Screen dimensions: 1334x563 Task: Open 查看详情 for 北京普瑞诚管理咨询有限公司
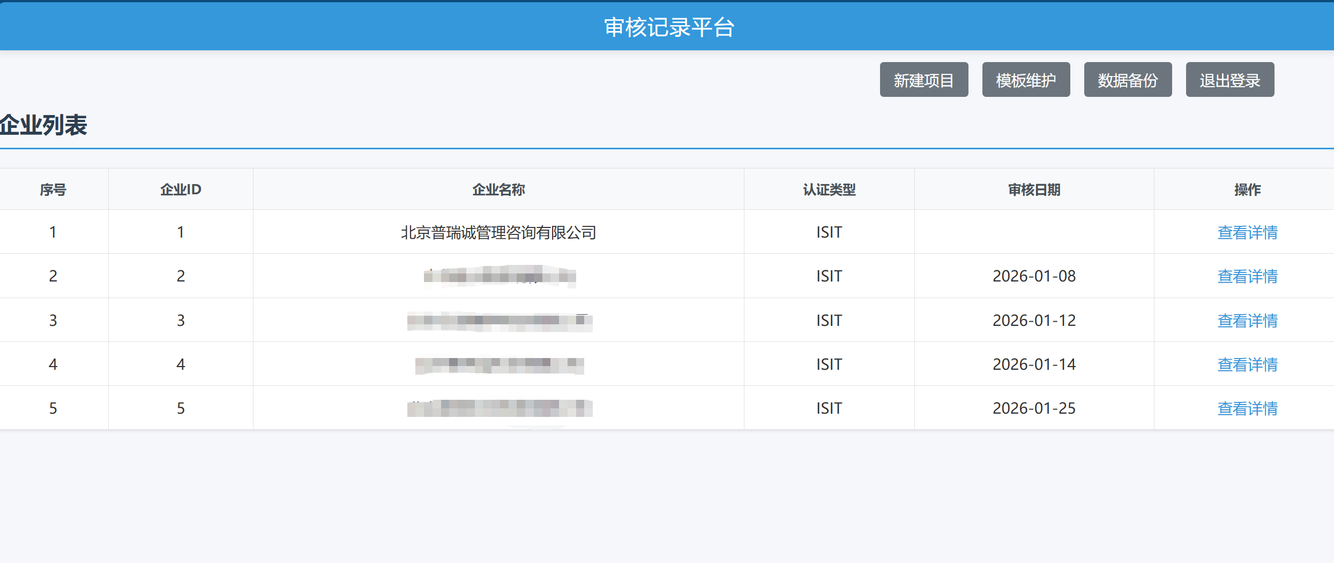[x=1248, y=232]
